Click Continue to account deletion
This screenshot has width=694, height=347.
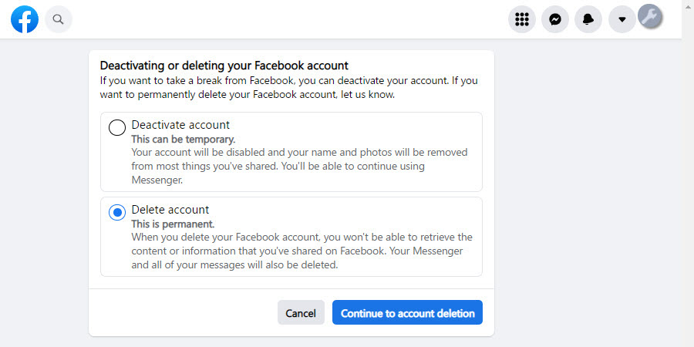coord(407,313)
